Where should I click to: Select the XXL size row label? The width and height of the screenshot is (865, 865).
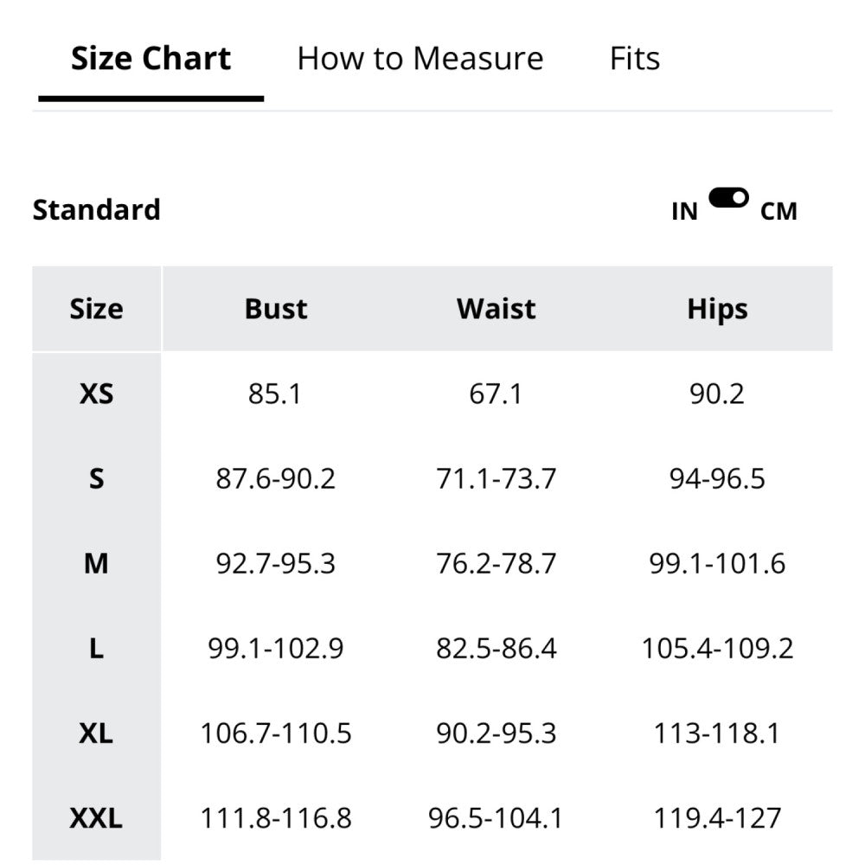(96, 817)
